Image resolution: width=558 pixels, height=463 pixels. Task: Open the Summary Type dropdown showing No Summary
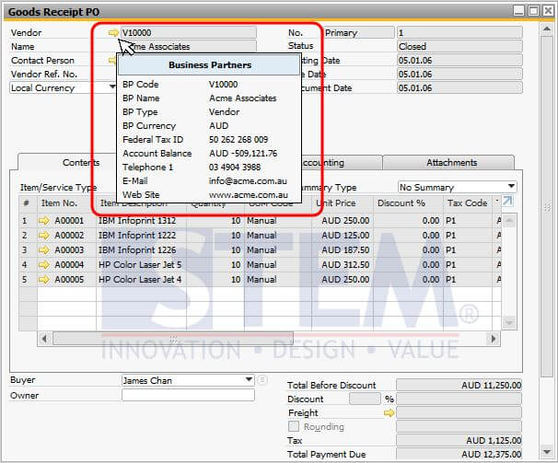click(511, 187)
